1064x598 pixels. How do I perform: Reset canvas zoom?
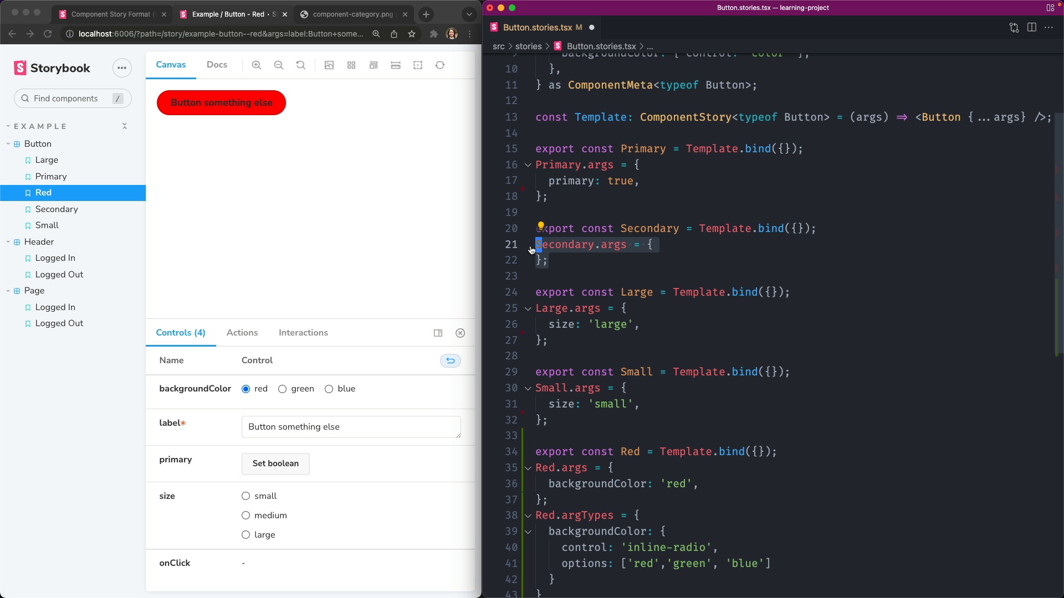[301, 65]
